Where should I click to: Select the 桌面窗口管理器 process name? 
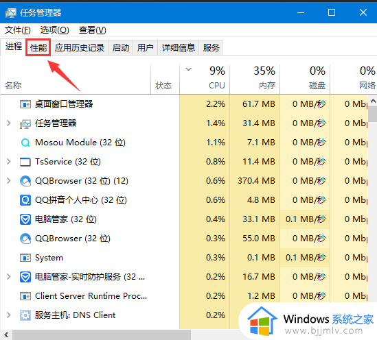[64, 104]
